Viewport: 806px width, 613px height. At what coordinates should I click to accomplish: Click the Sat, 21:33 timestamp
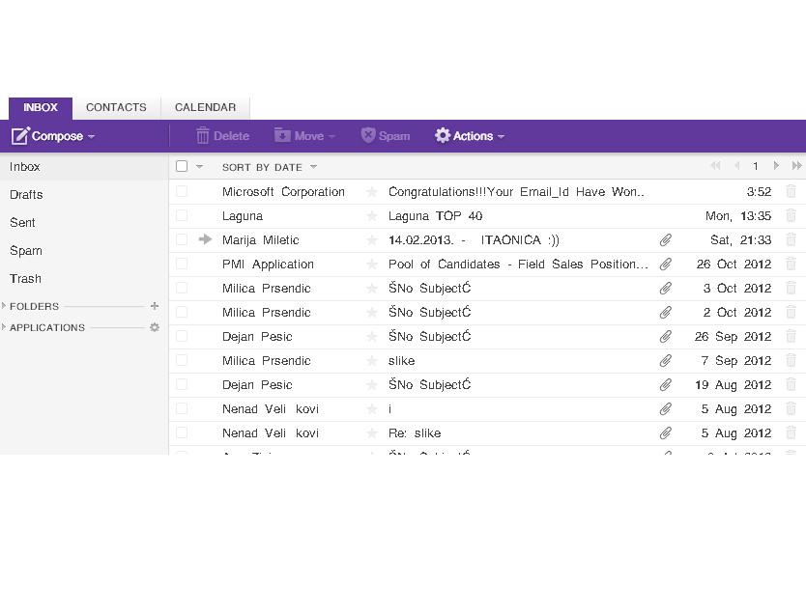[x=740, y=240]
